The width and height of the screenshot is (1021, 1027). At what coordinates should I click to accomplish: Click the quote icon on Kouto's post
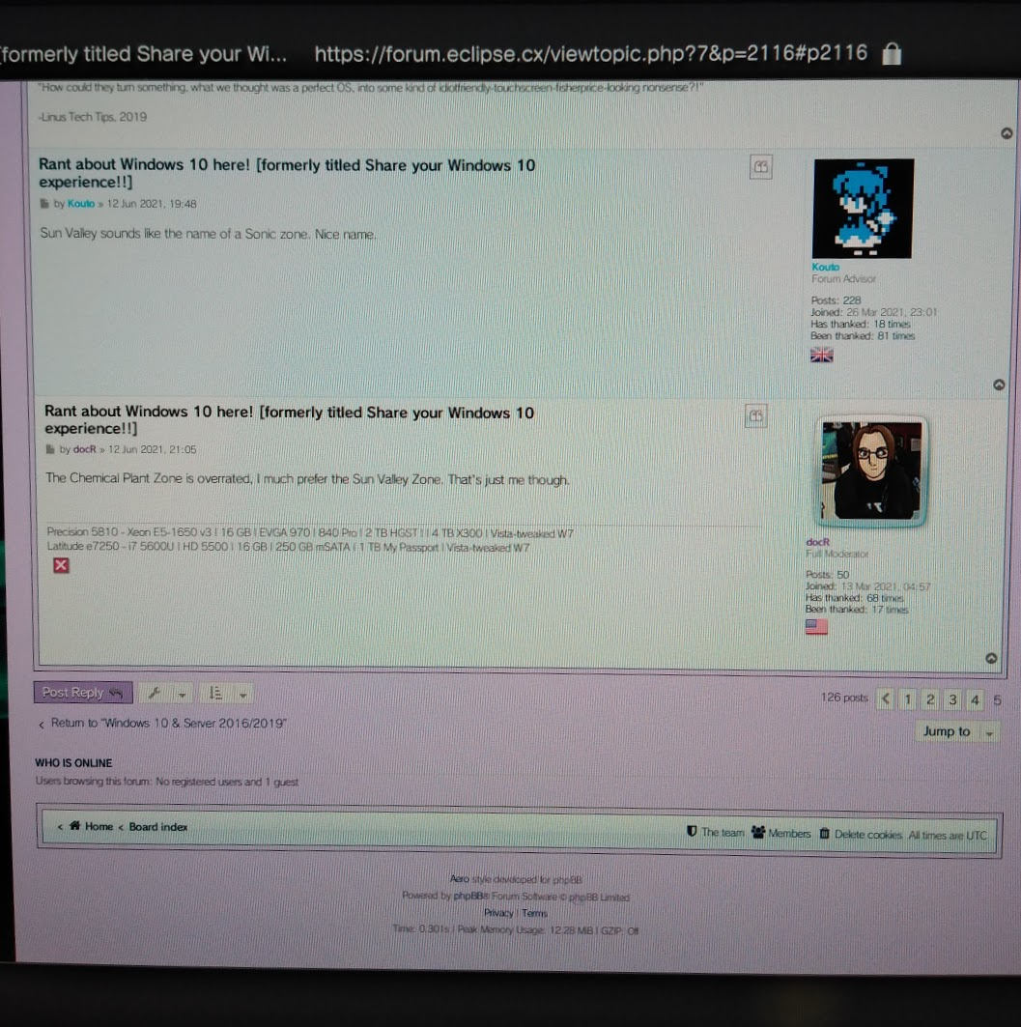coord(760,167)
